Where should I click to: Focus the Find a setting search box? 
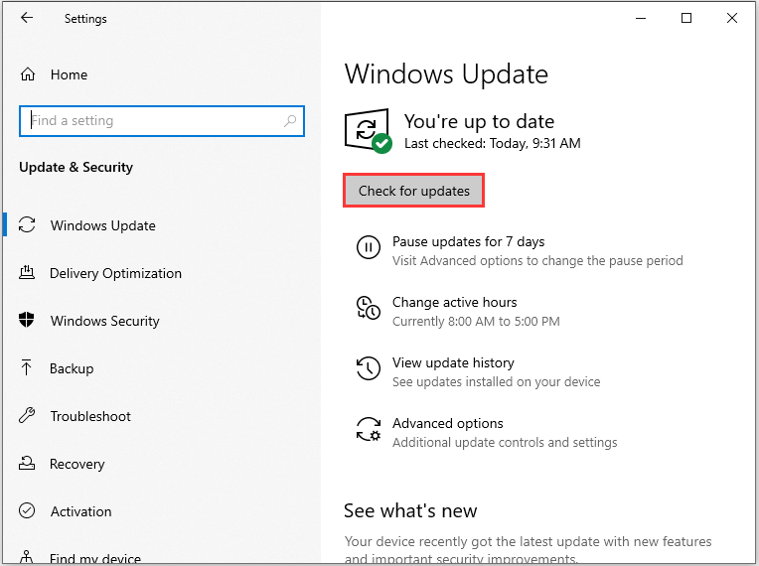pyautogui.click(x=162, y=121)
